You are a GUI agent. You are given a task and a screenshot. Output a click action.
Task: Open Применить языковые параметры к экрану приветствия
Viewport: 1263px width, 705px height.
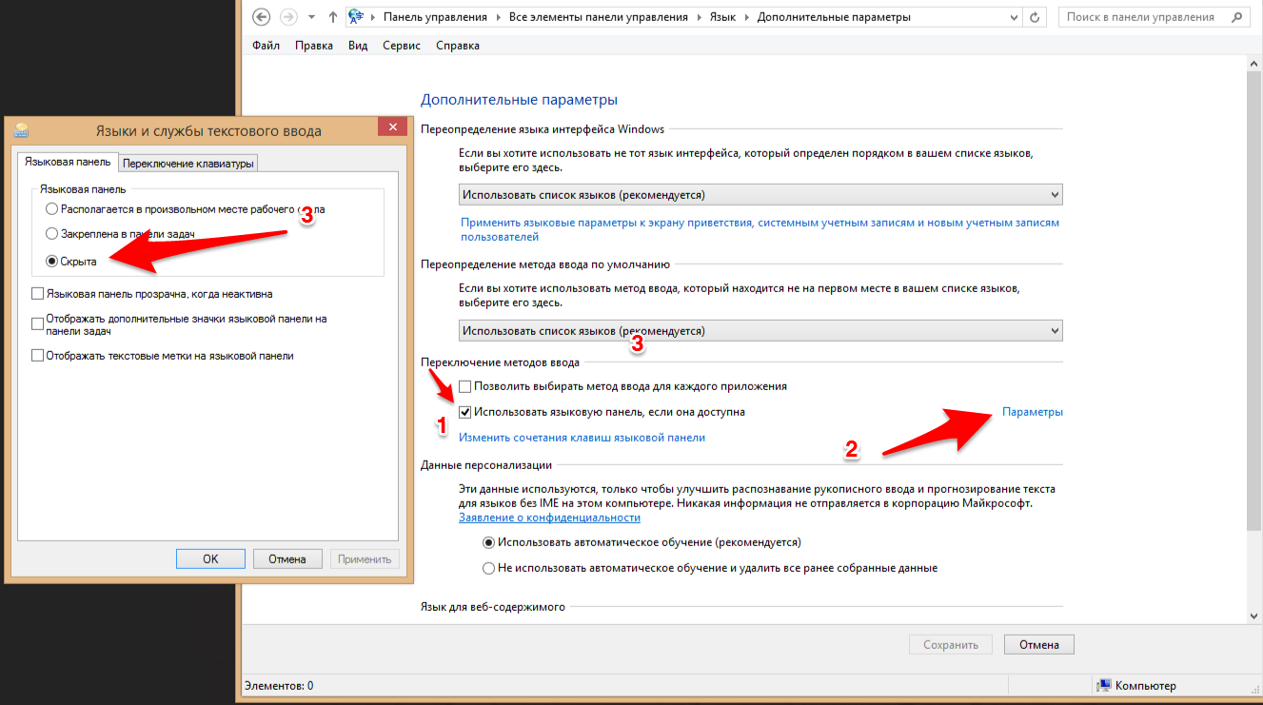click(x=759, y=229)
